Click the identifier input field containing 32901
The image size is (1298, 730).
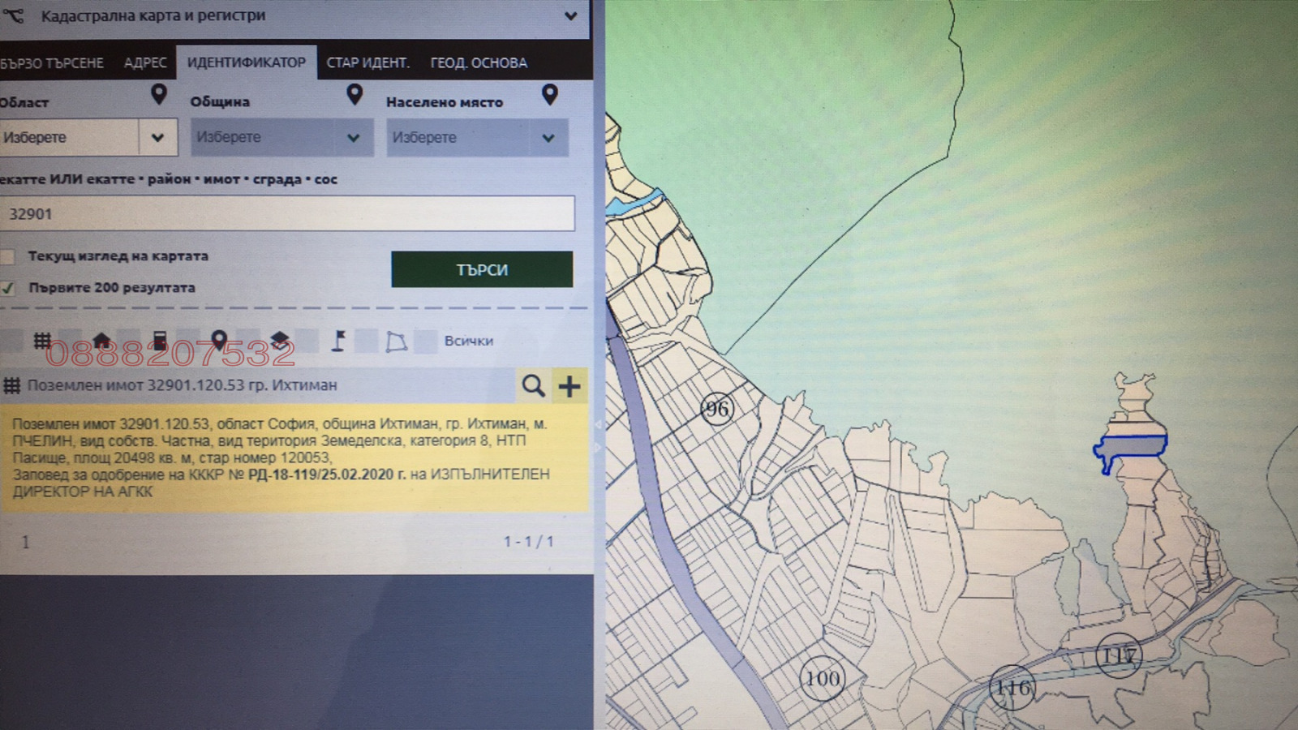pyautogui.click(x=287, y=214)
